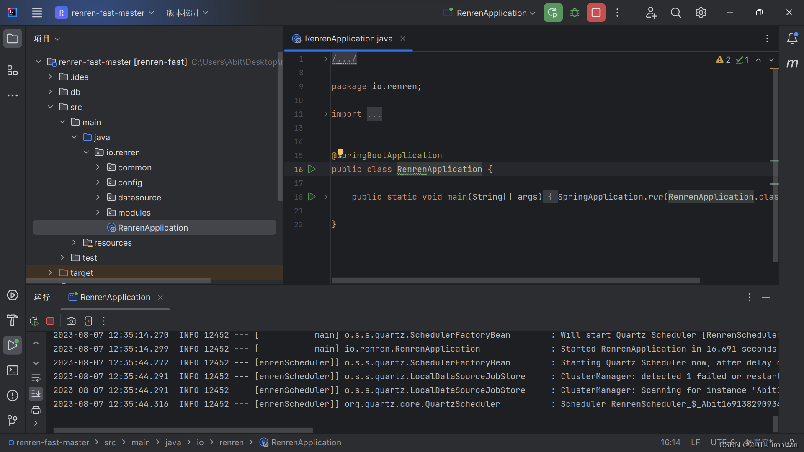Click src breadcrumb in status bar

(x=110, y=443)
